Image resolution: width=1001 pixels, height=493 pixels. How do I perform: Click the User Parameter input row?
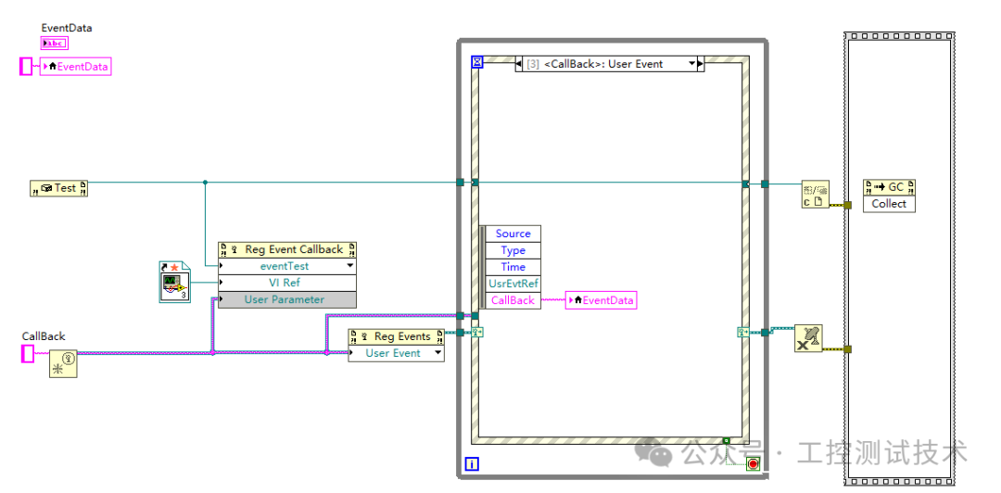285,299
